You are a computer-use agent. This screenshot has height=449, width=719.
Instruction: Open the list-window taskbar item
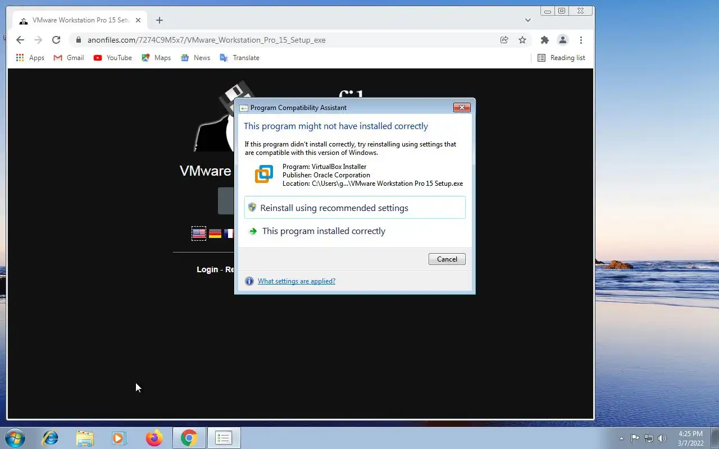(224, 438)
